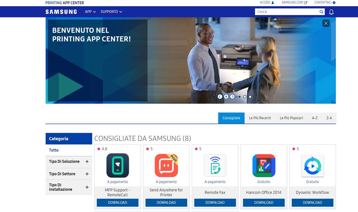This screenshot has height=212, width=358.
Task: Expand the Tipo Di Soluzione category
Action: pos(87,162)
